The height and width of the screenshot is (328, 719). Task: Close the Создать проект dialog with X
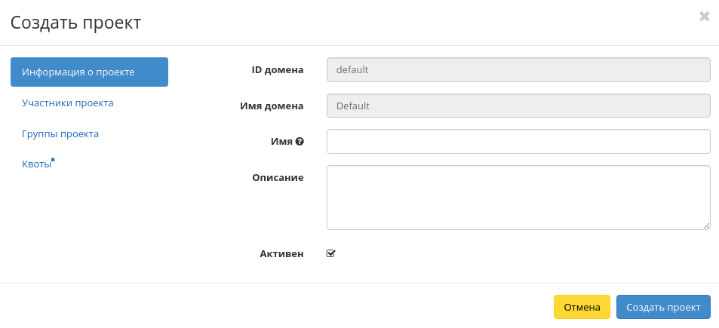coord(704,16)
